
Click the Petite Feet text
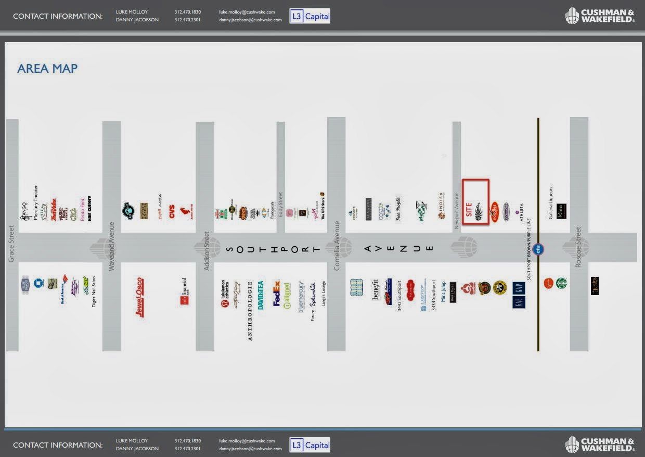[82, 211]
